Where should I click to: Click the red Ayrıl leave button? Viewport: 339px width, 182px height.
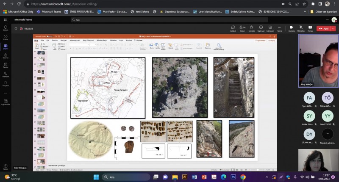(x=324, y=28)
